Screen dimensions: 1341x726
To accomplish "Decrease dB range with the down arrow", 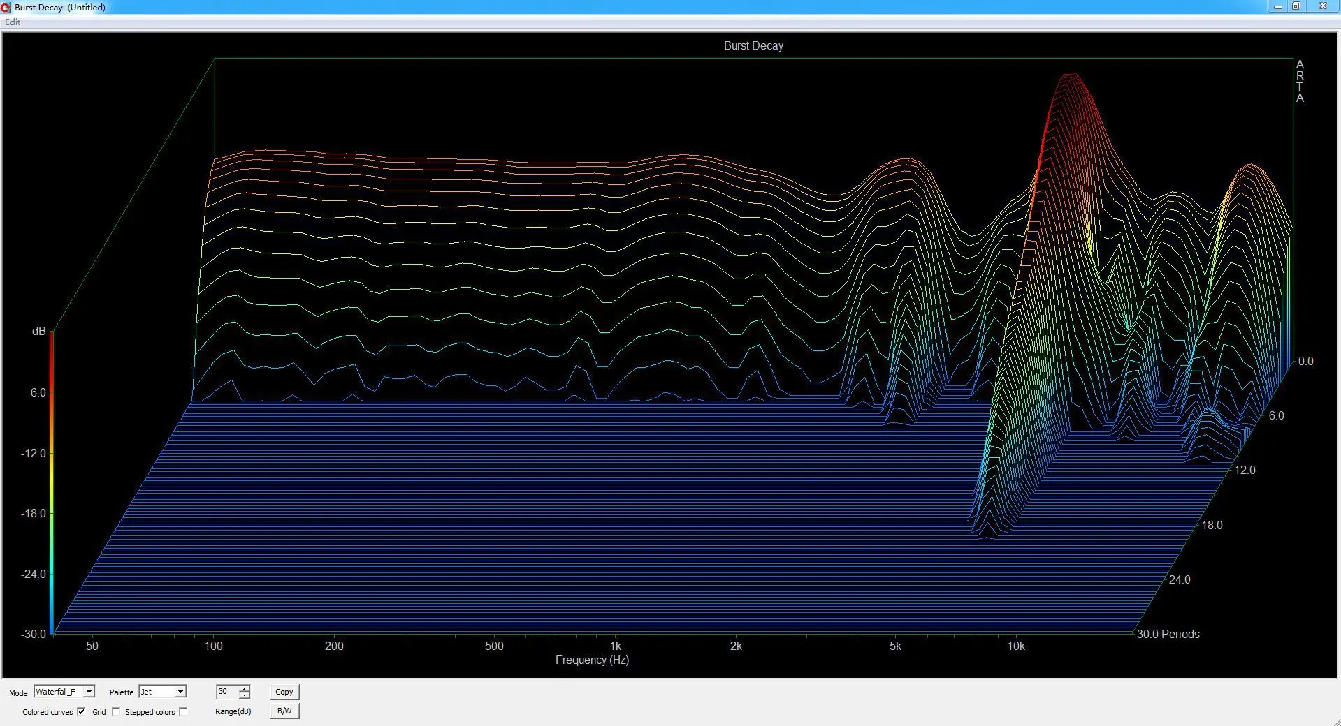I will (244, 695).
